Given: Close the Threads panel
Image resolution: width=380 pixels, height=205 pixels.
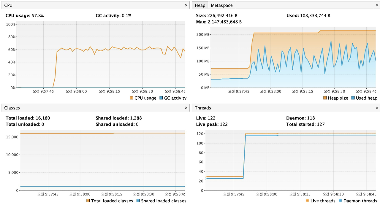Looking at the screenshot, I should 377,108.
